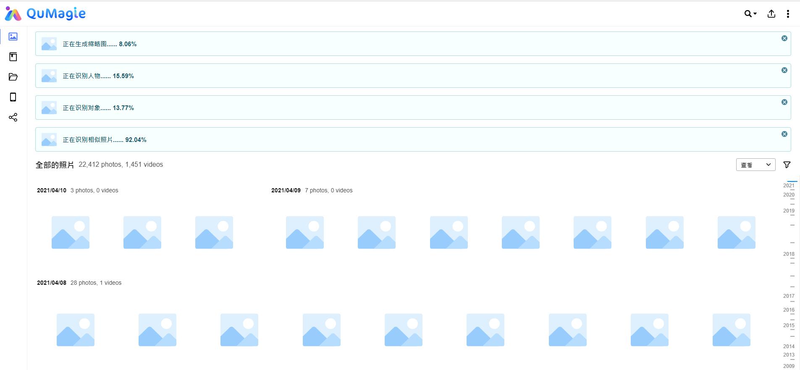This screenshot has height=370, width=800.
Task: Open second photo from 2021/04/10
Action: tap(142, 232)
